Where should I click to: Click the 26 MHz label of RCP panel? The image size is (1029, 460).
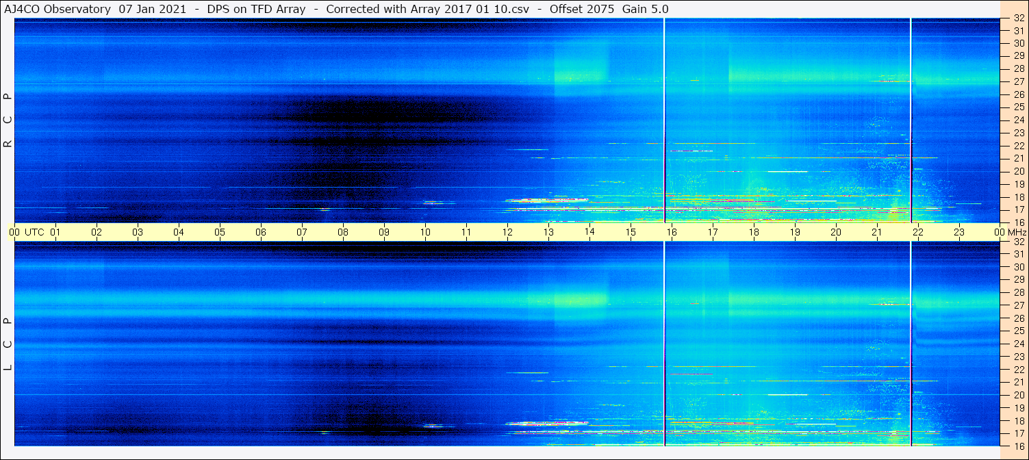tap(1018, 94)
